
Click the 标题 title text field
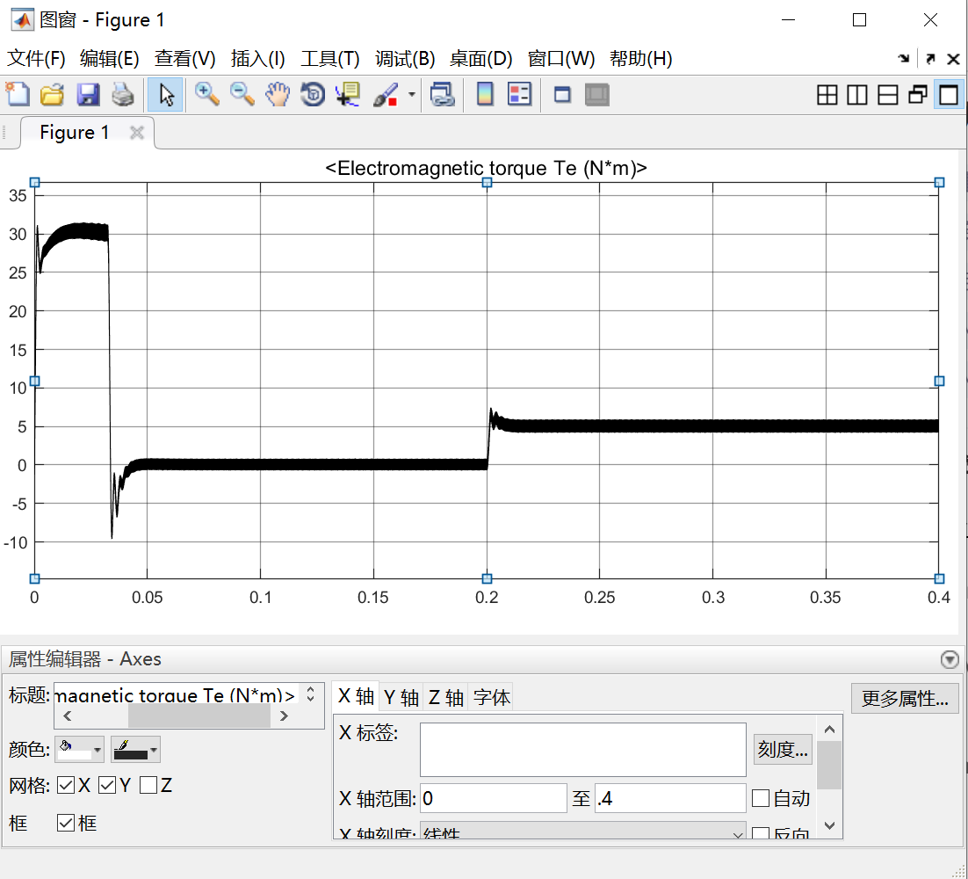[177, 694]
